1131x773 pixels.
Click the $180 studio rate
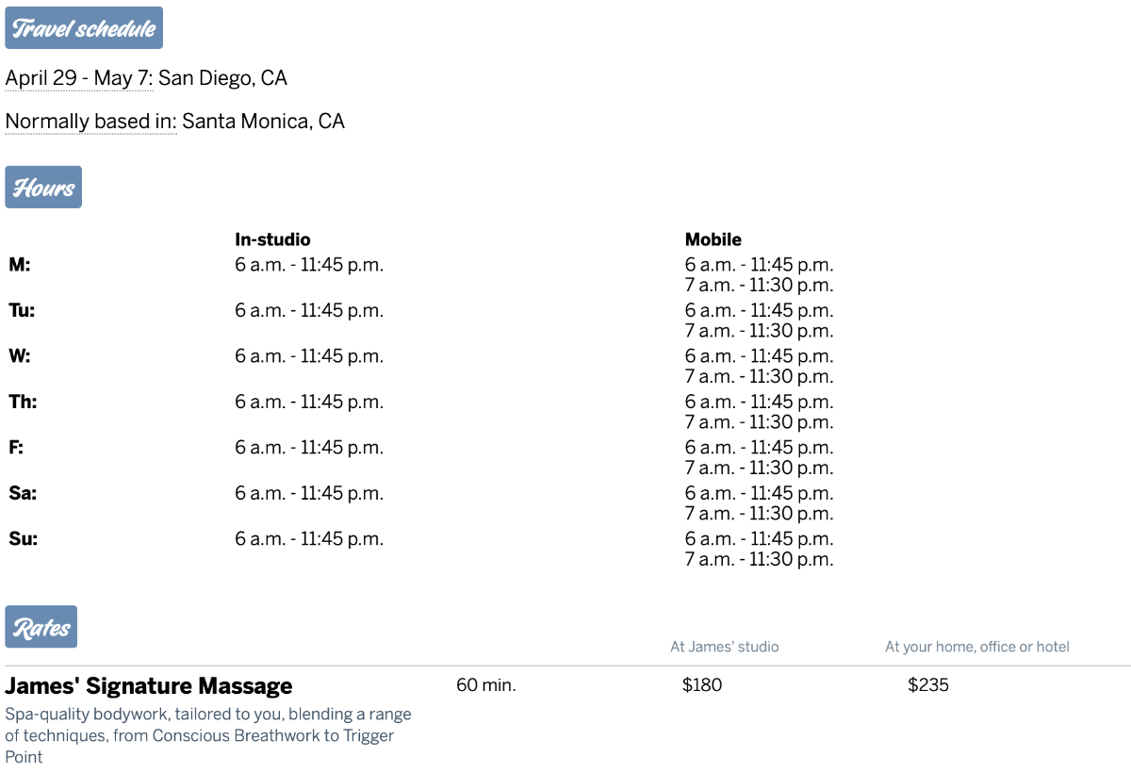click(x=702, y=685)
